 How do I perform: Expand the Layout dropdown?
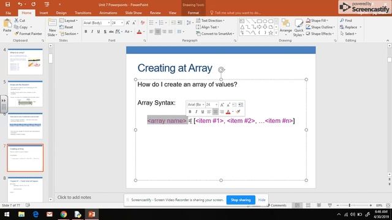[69, 20]
